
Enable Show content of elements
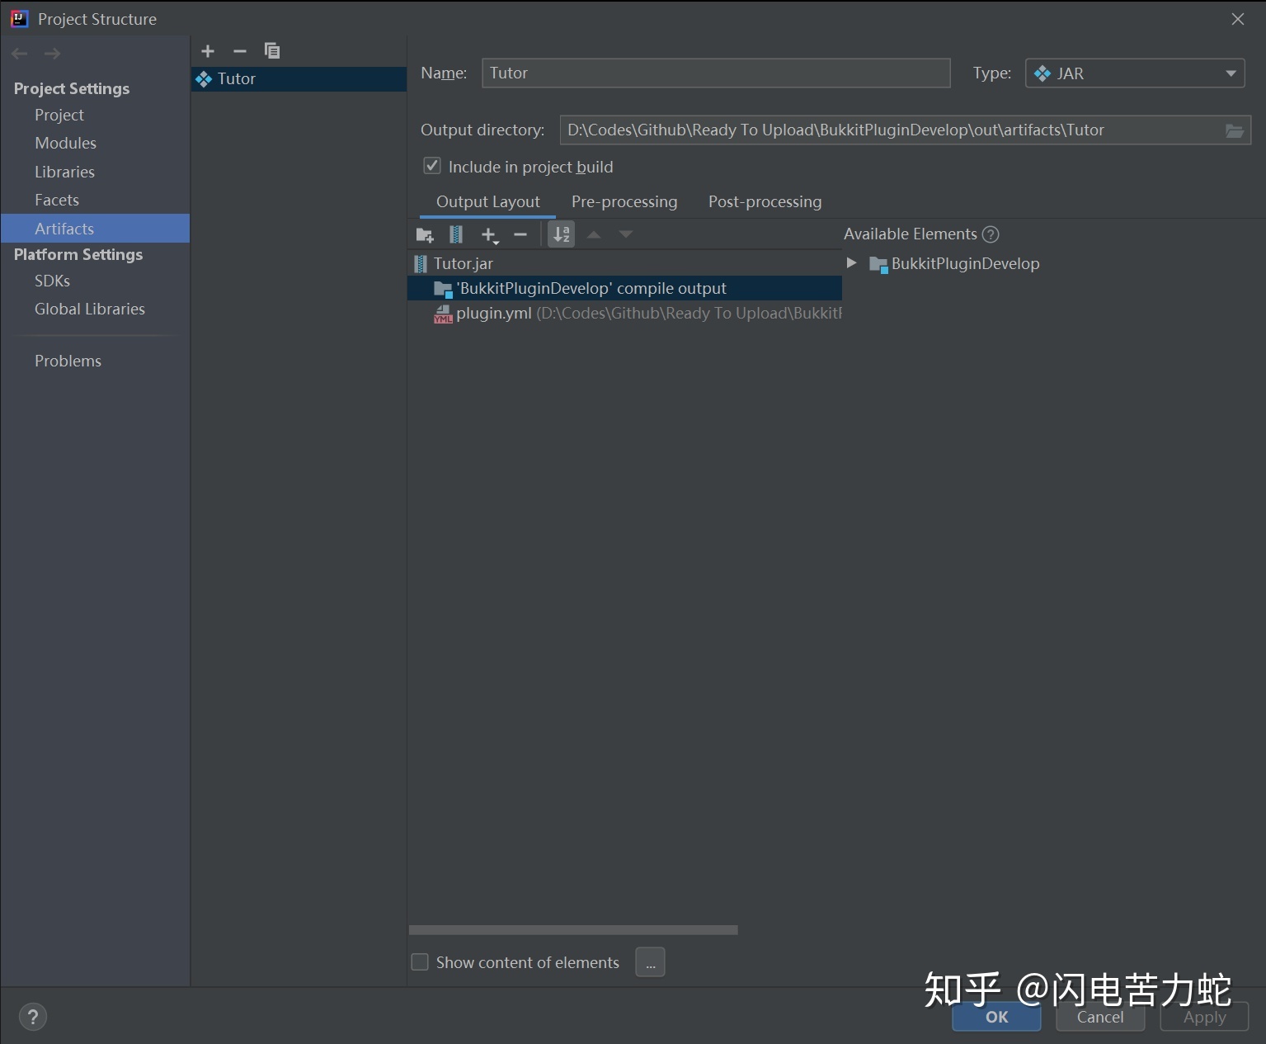pos(420,962)
